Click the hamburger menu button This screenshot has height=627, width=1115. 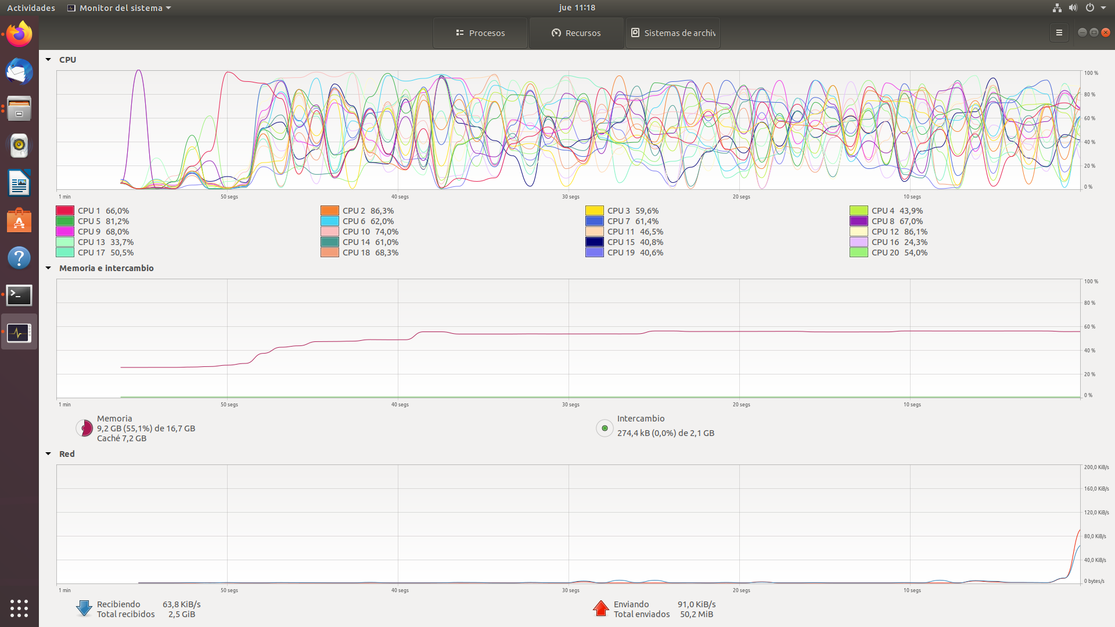tap(1059, 33)
